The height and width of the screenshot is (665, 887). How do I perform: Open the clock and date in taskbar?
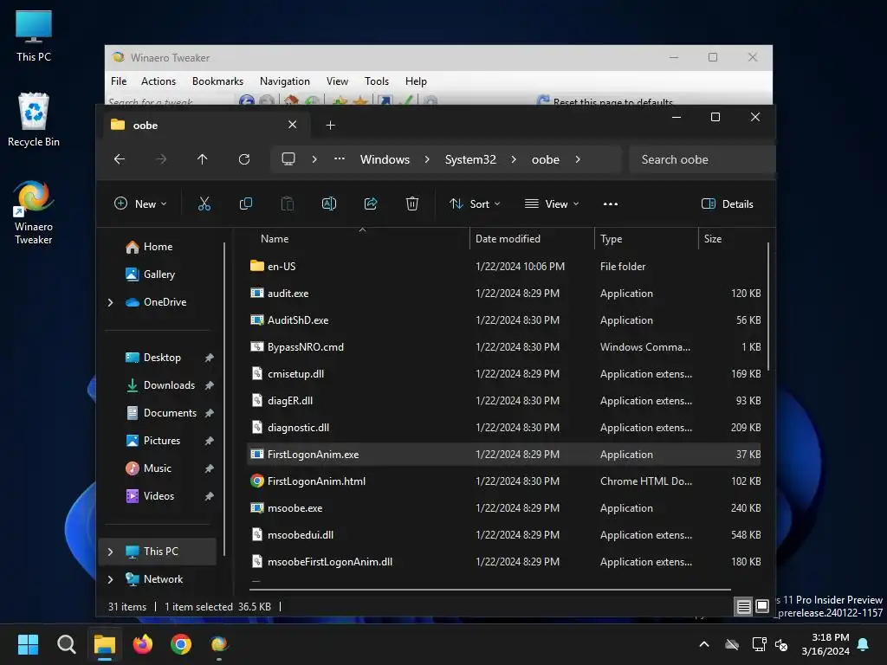point(825,644)
